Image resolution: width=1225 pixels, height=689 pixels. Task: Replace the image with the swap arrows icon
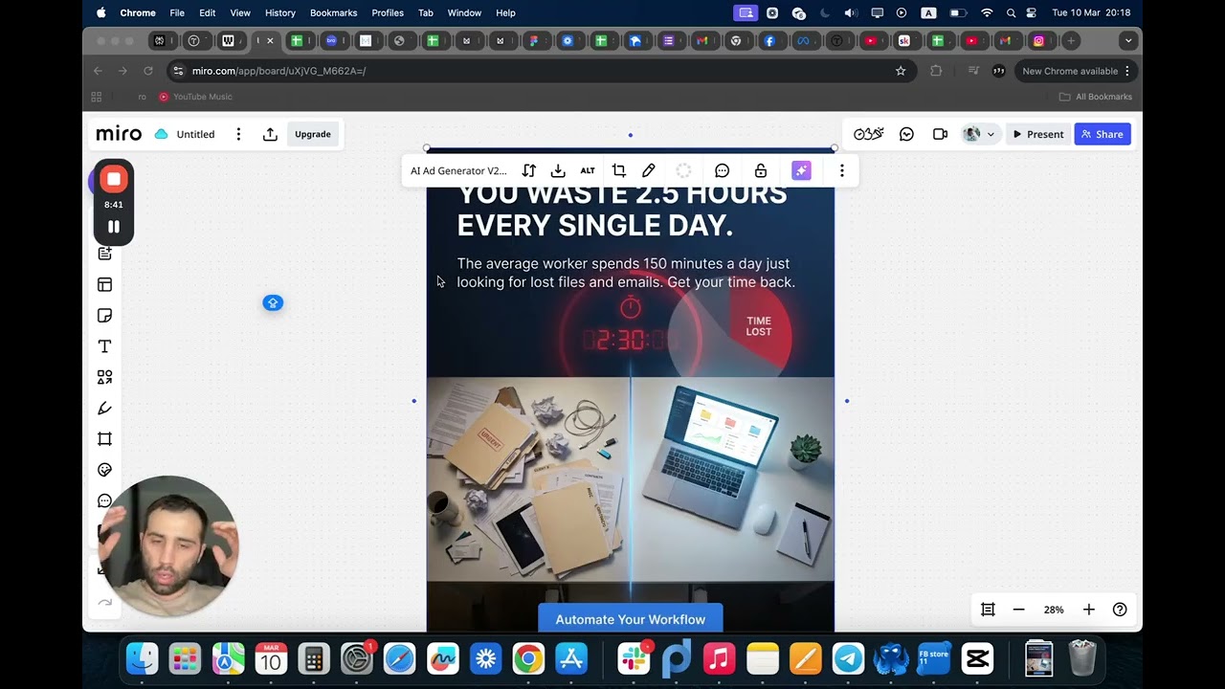pos(528,170)
